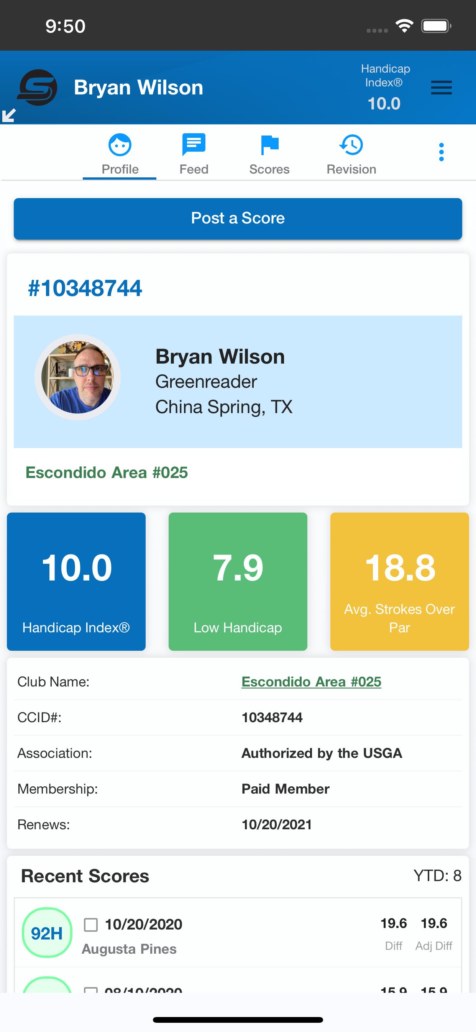Tap the green Escondido Area #025 heading
This screenshot has width=476, height=1032.
tap(107, 472)
